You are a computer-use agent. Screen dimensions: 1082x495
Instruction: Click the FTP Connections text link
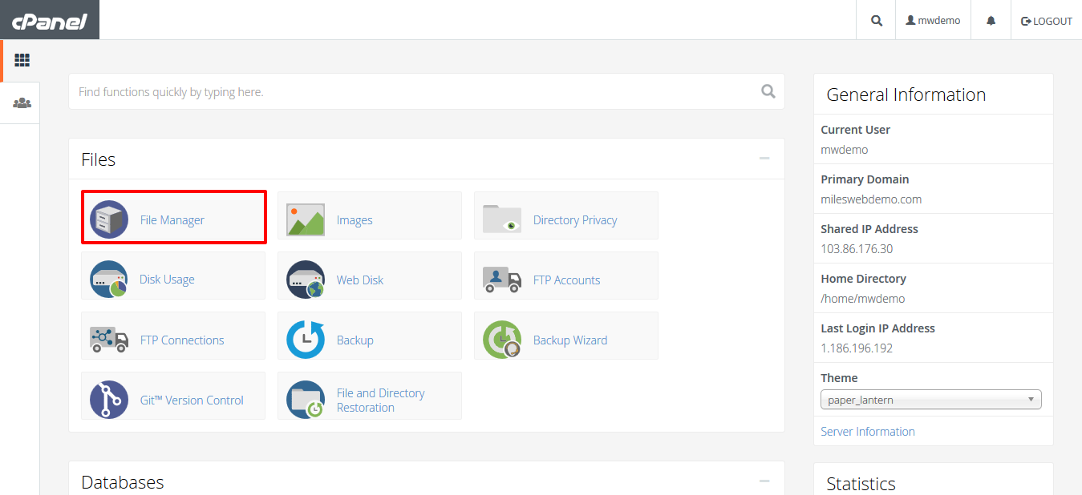coord(182,340)
